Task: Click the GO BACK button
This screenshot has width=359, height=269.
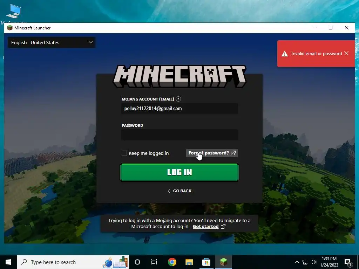Action: (179, 191)
